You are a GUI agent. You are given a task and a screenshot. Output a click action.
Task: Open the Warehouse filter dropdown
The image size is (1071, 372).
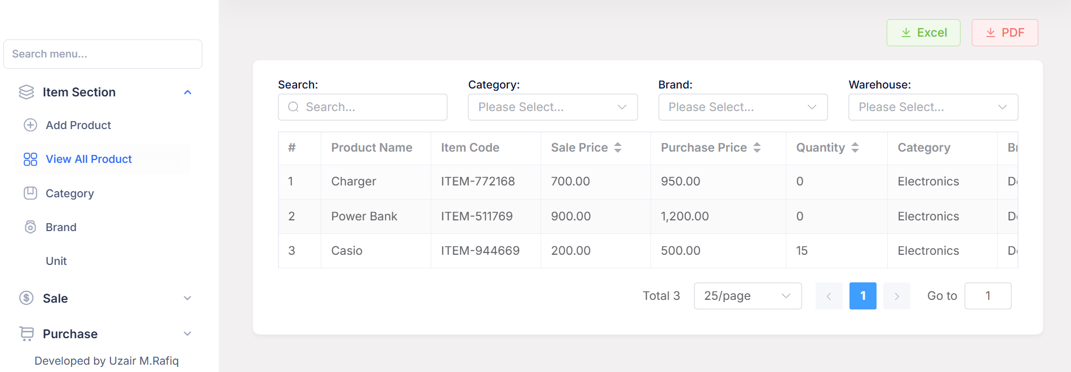pyautogui.click(x=933, y=107)
